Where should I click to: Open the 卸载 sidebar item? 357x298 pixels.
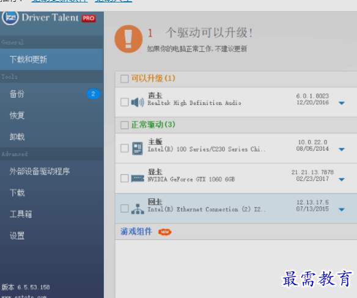click(x=52, y=137)
